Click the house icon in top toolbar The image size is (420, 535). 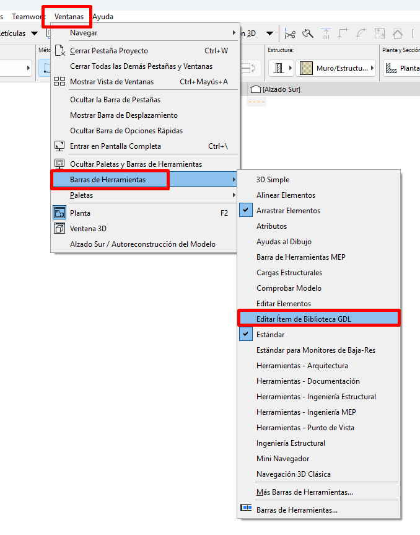[x=398, y=33]
